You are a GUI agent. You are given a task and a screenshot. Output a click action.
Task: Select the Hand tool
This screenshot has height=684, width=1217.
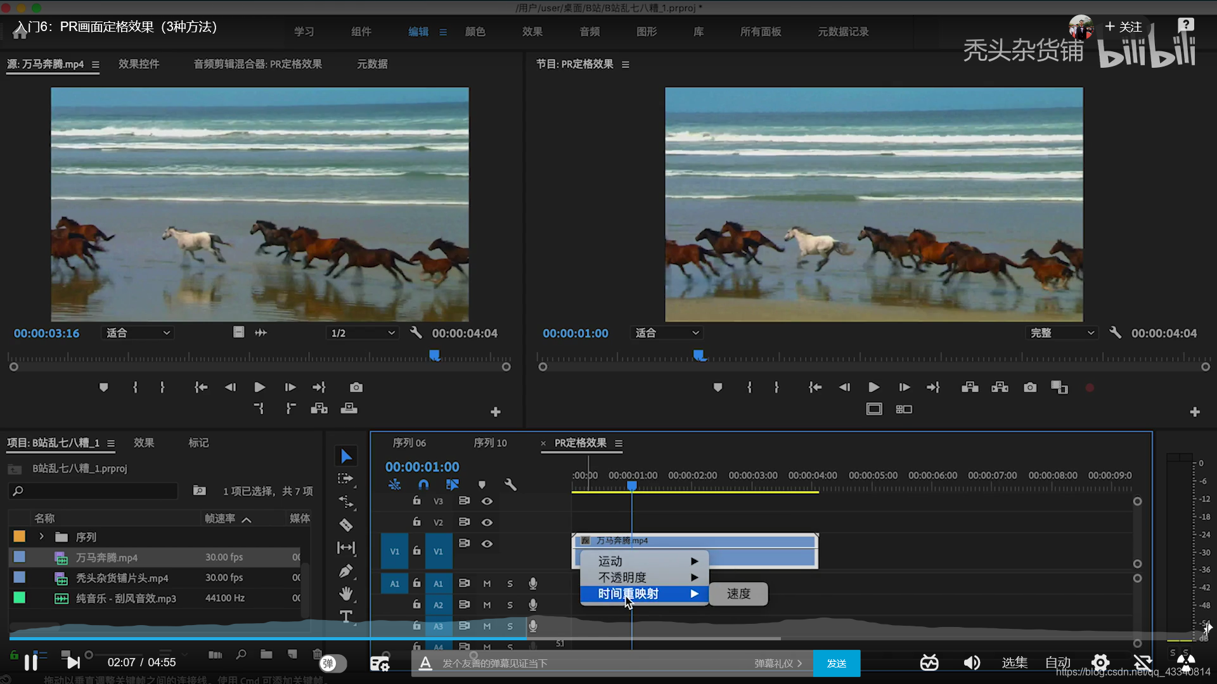(345, 593)
